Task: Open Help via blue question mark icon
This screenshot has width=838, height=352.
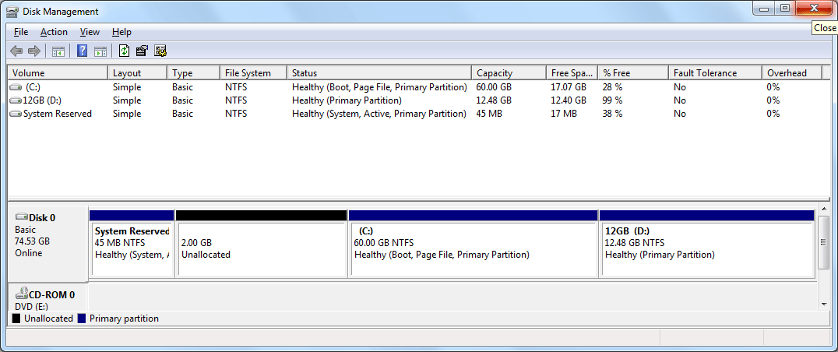Action: point(83,51)
